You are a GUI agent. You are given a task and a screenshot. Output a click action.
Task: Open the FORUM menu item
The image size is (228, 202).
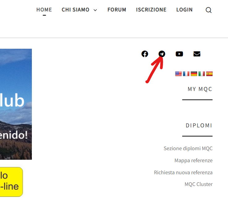117,10
